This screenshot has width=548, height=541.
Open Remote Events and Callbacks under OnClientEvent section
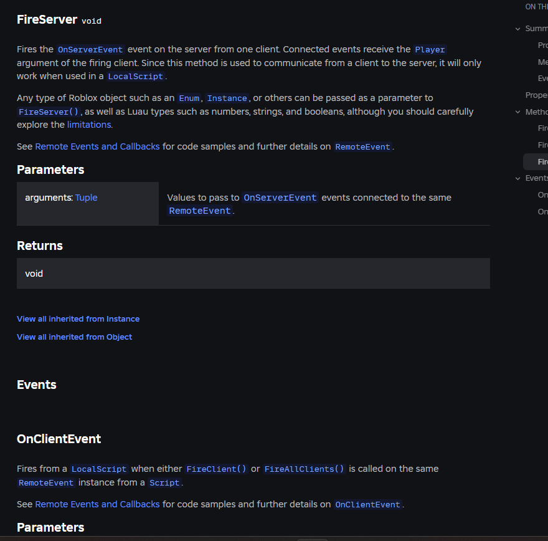(x=97, y=504)
